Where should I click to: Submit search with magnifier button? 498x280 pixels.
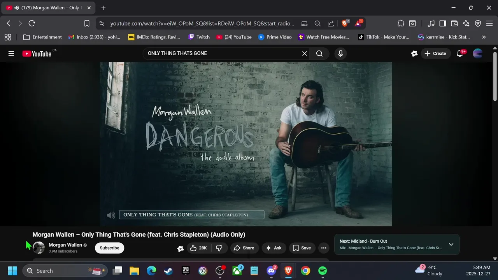coord(319,54)
